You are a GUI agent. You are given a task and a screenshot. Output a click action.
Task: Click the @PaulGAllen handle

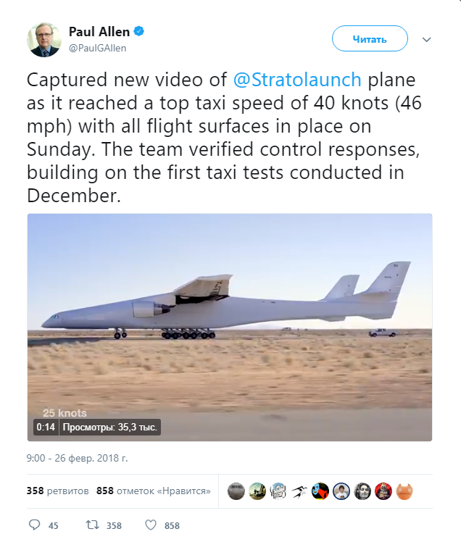click(x=97, y=48)
